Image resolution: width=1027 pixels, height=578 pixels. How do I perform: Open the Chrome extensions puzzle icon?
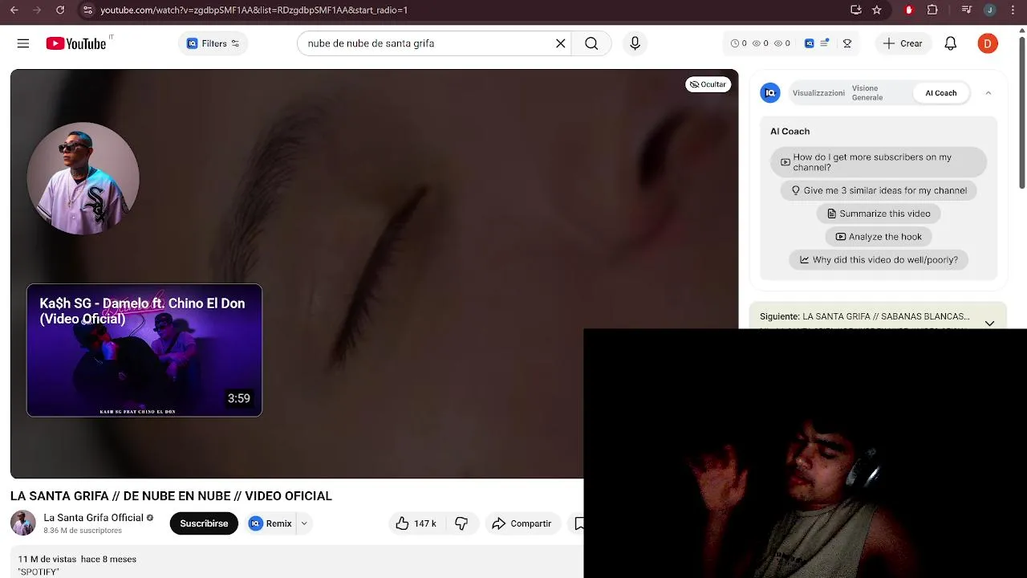coord(932,10)
